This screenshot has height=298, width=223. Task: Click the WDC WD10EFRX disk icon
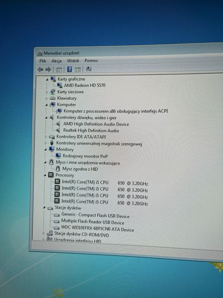[x=56, y=228]
